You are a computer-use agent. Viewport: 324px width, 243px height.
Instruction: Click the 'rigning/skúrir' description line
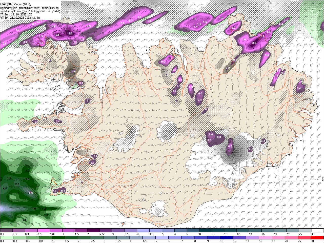tap(30, 8)
